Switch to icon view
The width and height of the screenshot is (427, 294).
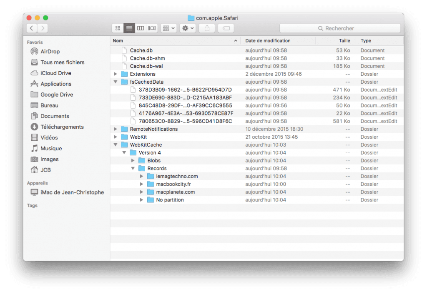click(118, 28)
